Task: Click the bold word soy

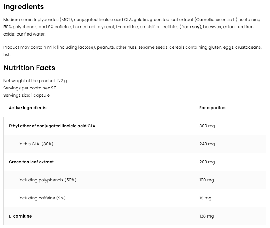Action: [x=196, y=27]
